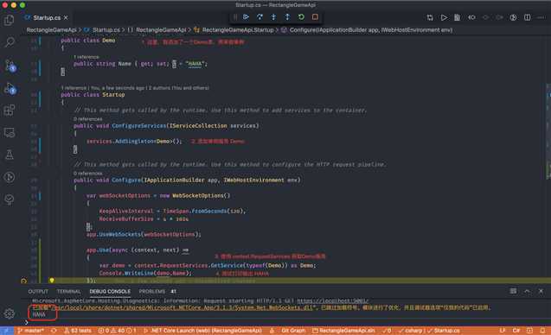Click Continue in debug toolbar
Screen dimensions: 551x335
click(246, 17)
